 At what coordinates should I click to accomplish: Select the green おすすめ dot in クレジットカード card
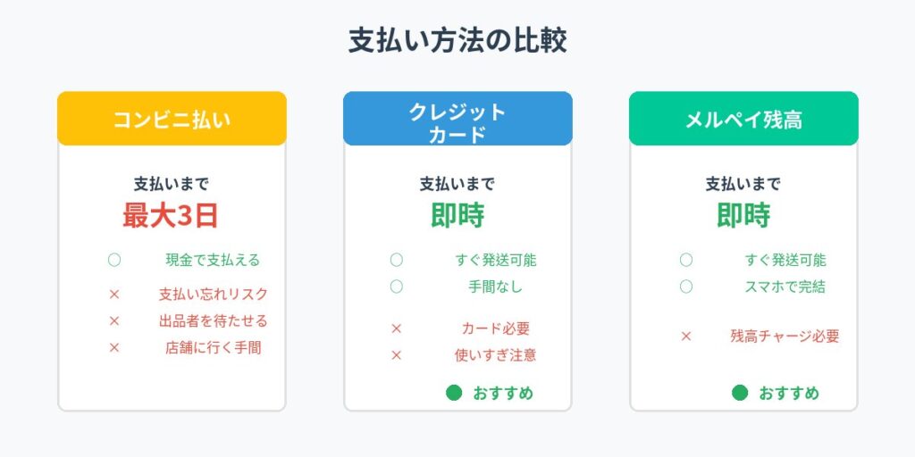tap(454, 393)
